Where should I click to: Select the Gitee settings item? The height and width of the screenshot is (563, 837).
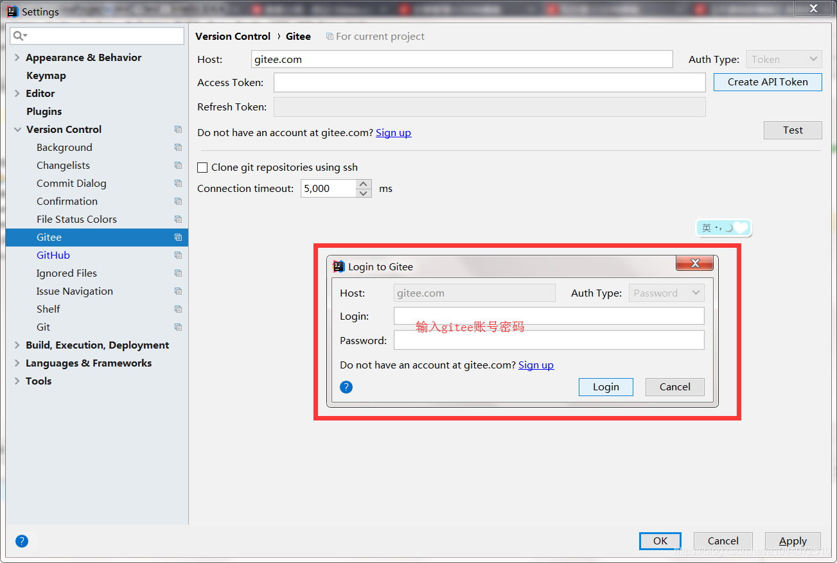(x=97, y=237)
